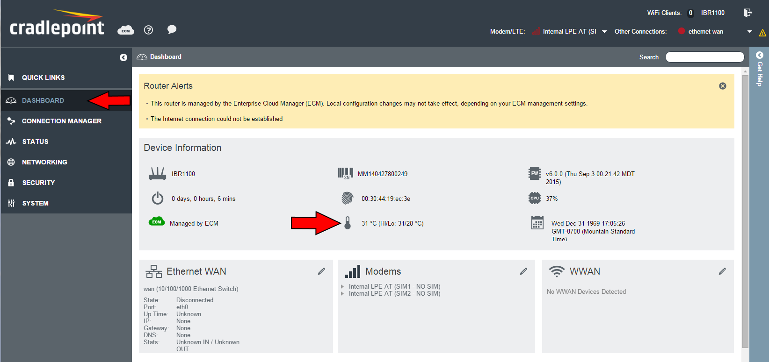This screenshot has height=362, width=769.
Task: Click the thermometer temperature icon
Action: click(348, 223)
